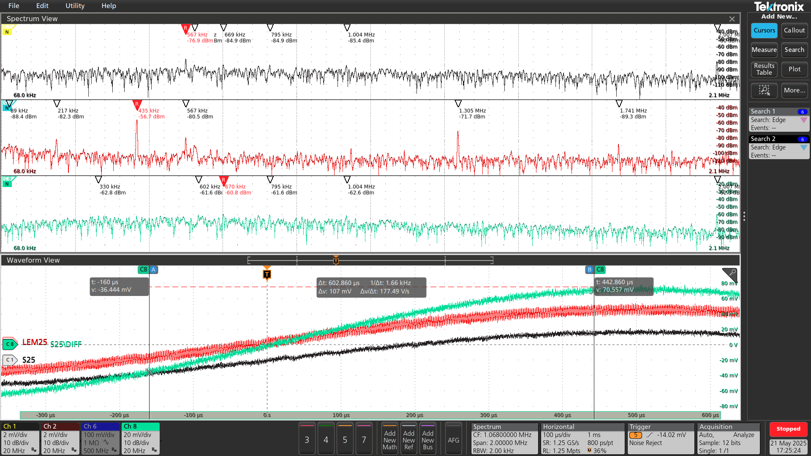Click cursor B handle on waveform
Image resolution: width=811 pixels, height=456 pixels.
pos(589,269)
